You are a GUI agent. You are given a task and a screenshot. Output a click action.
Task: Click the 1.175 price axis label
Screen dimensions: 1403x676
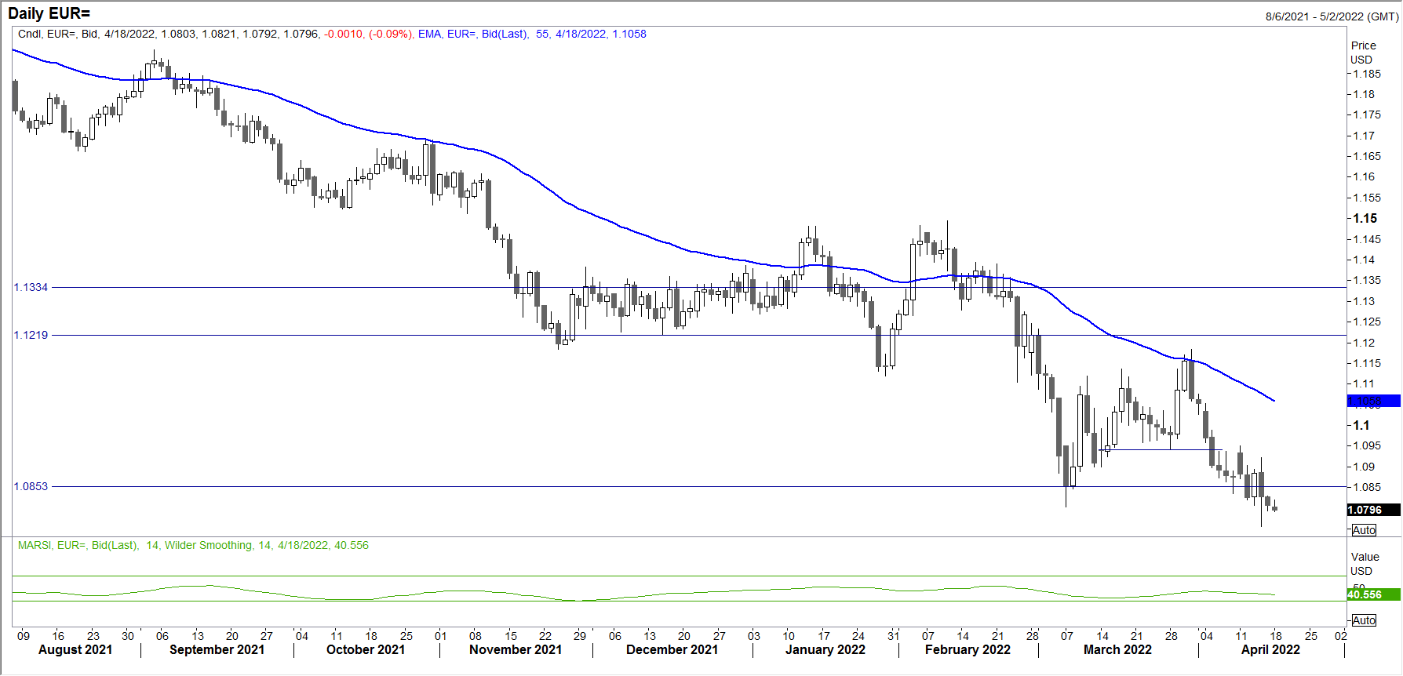[1367, 114]
